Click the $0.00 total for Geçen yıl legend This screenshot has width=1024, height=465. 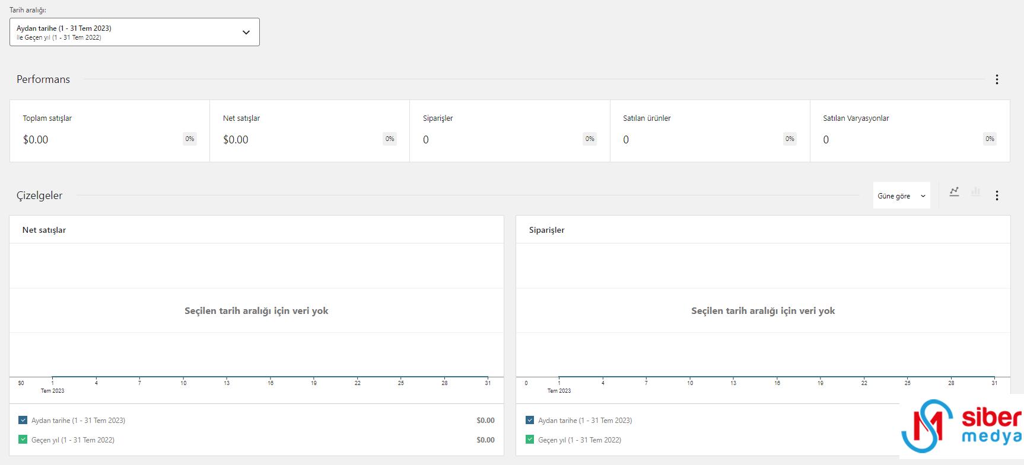485,440
